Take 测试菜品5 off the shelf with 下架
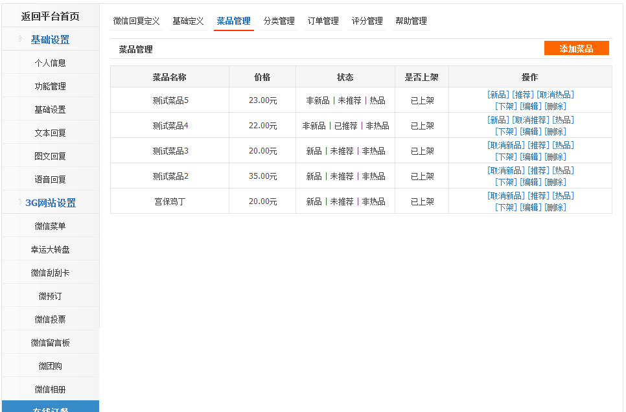 point(505,106)
